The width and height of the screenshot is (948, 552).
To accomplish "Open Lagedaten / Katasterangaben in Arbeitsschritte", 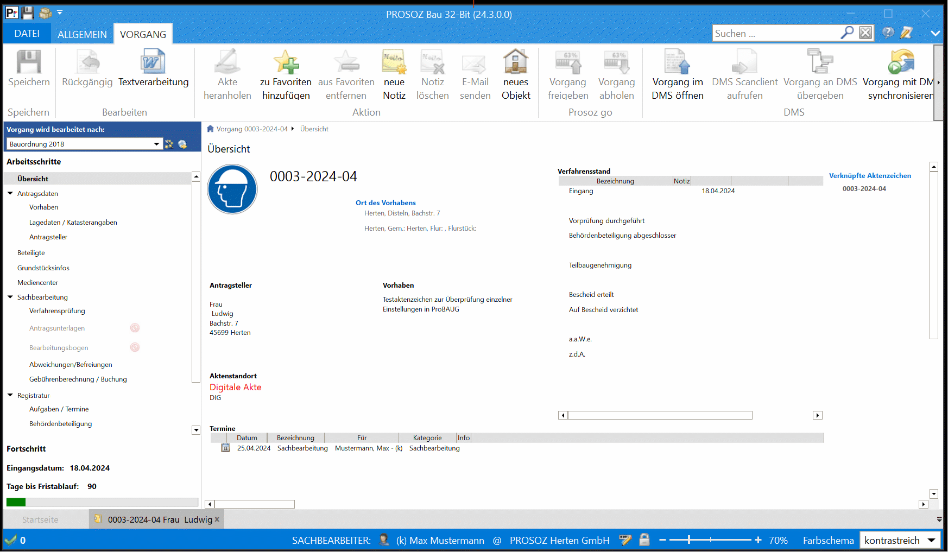I will pyautogui.click(x=73, y=222).
